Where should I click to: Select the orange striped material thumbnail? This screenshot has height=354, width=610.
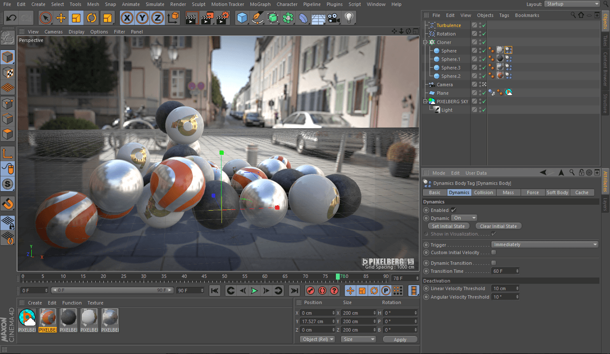click(x=48, y=318)
